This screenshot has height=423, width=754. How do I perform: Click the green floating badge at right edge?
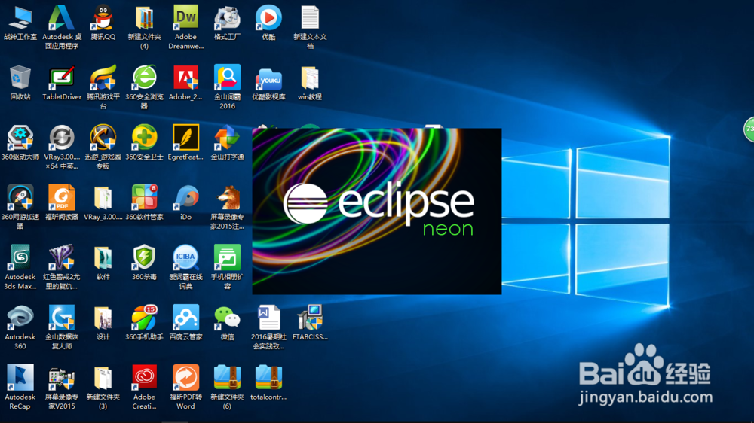click(749, 129)
